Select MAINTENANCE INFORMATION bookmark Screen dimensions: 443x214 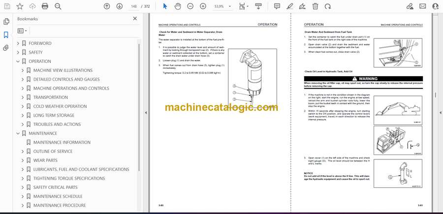pyautogui.click(x=62, y=142)
